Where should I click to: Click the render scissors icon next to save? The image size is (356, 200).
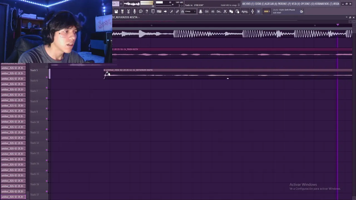click(128, 11)
